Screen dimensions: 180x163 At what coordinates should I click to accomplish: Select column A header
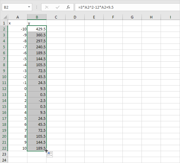(x=18, y=17)
